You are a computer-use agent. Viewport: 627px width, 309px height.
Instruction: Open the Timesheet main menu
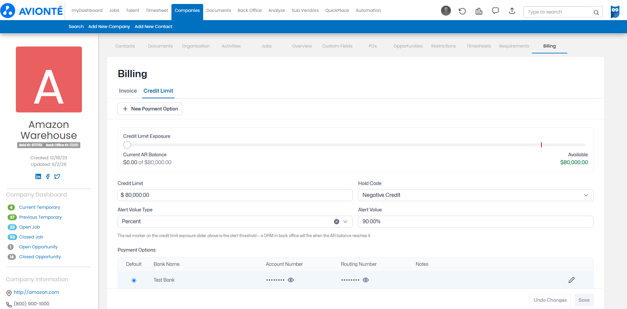[157, 11]
